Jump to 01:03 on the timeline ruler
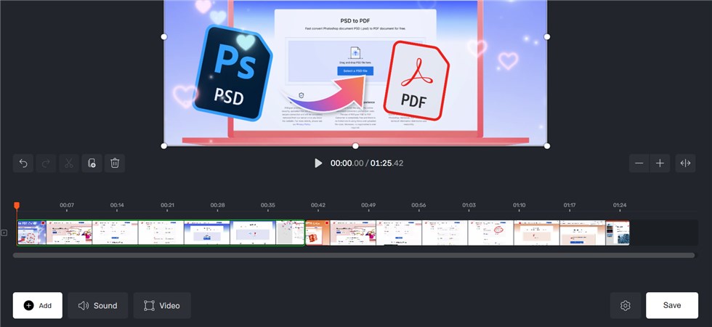The image size is (712, 327). (x=469, y=205)
